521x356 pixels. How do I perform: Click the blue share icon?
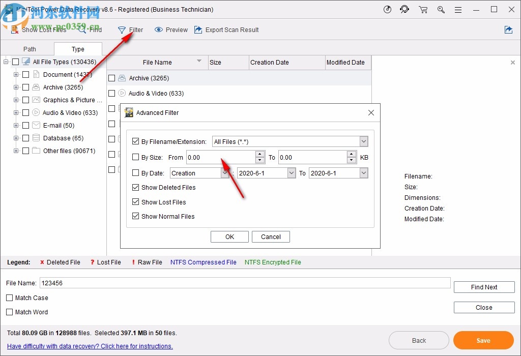[508, 30]
